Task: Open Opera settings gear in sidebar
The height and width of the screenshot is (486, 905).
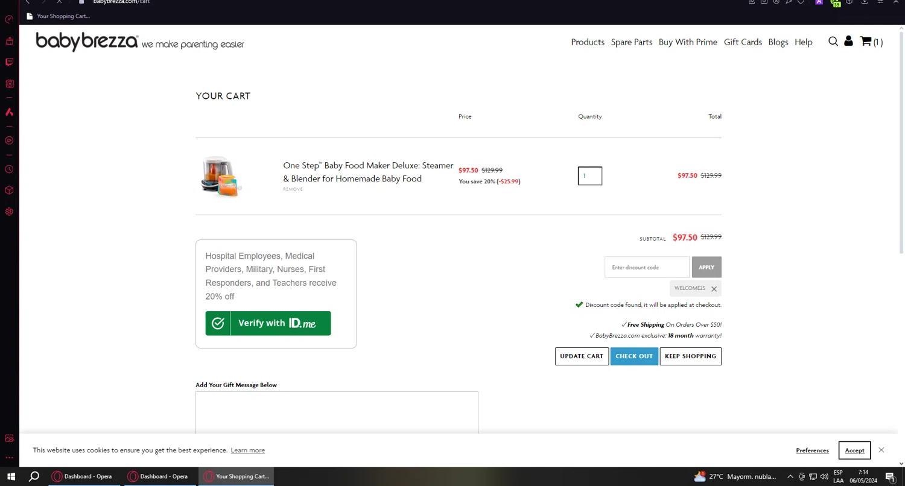Action: pyautogui.click(x=9, y=212)
